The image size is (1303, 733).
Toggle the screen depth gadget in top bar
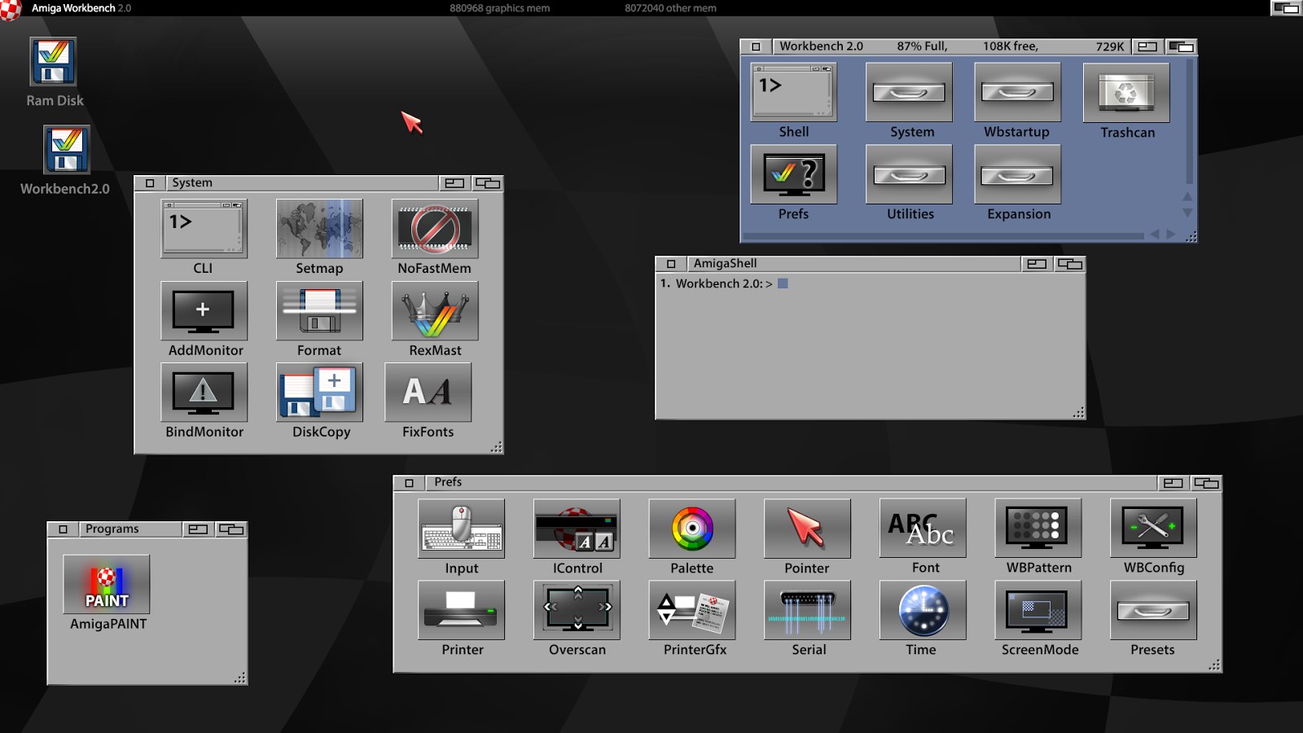click(x=1286, y=8)
